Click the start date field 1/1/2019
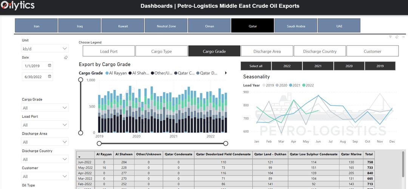Viewport: 408px width, 189px height. [x=37, y=66]
